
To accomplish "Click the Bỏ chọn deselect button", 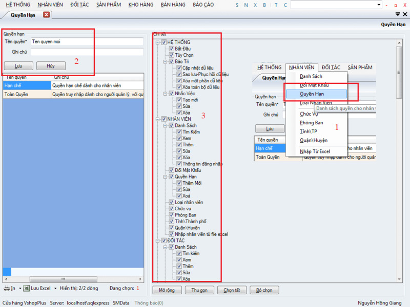I will (264, 290).
